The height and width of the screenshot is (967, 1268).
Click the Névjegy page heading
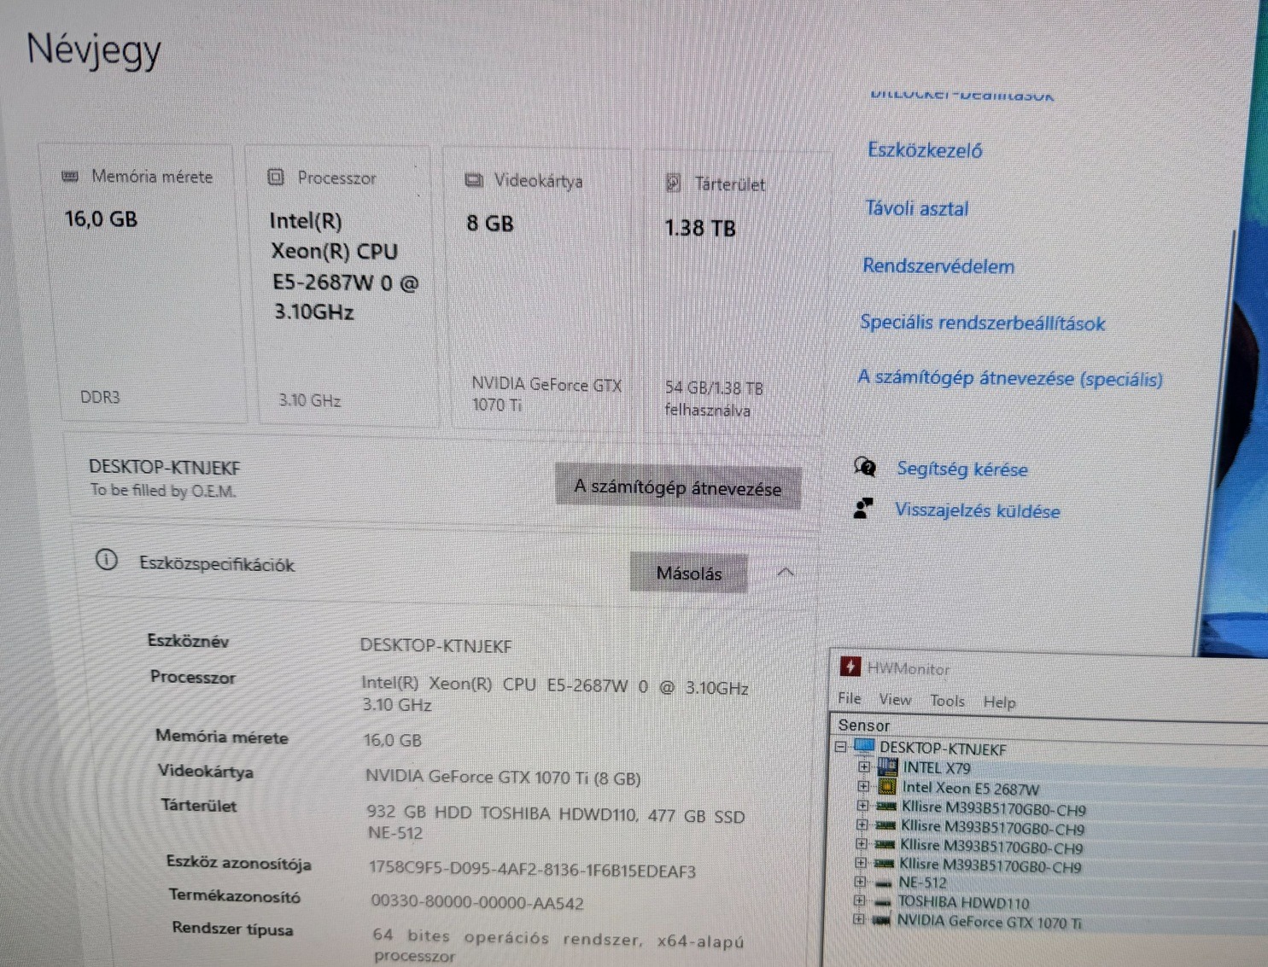click(94, 51)
